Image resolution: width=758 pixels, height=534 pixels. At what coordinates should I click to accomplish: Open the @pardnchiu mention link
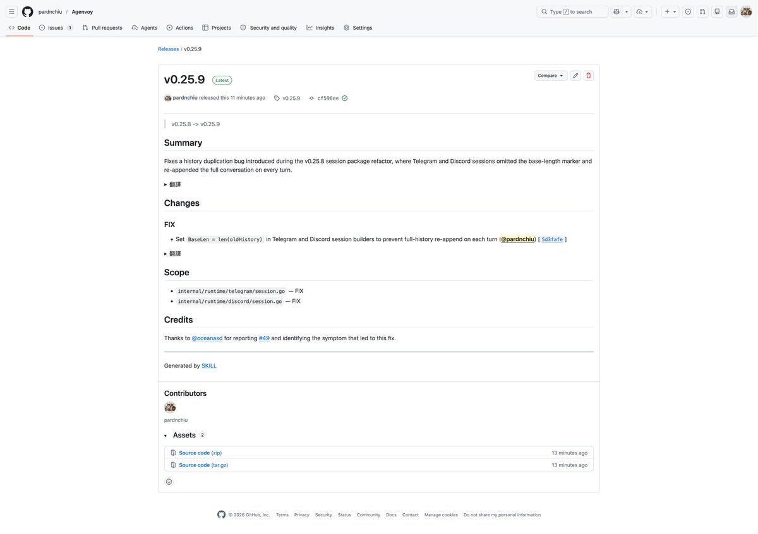[517, 239]
